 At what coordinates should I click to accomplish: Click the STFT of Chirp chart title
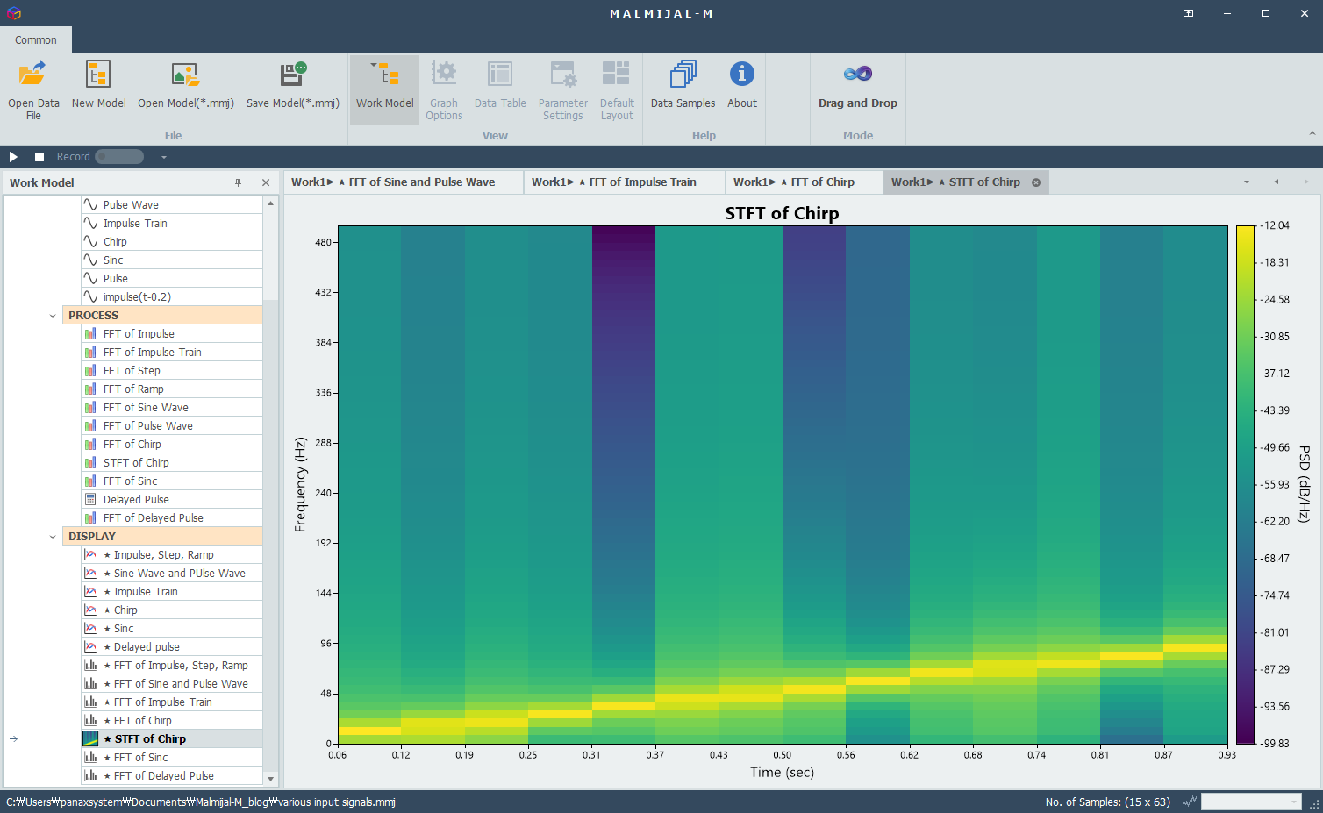782,213
